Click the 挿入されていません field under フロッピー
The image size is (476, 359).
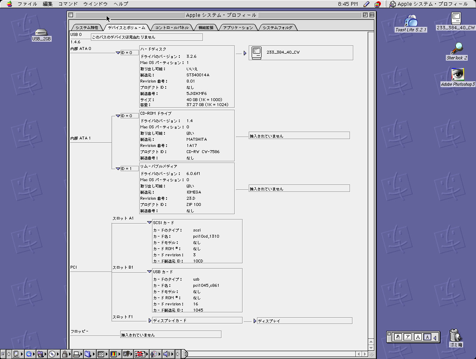click(171, 335)
